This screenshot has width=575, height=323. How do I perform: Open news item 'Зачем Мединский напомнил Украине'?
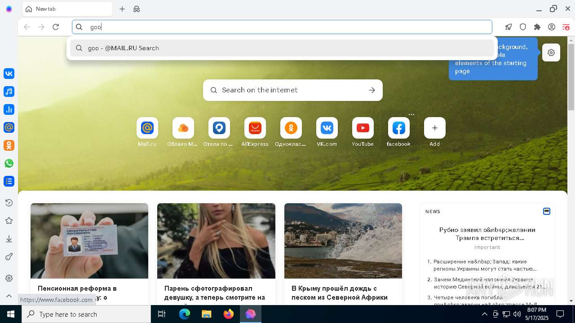click(x=490, y=283)
